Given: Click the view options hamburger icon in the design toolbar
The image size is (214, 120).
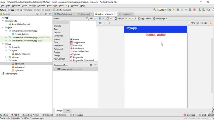Looking at the screenshot, I should (100, 23).
